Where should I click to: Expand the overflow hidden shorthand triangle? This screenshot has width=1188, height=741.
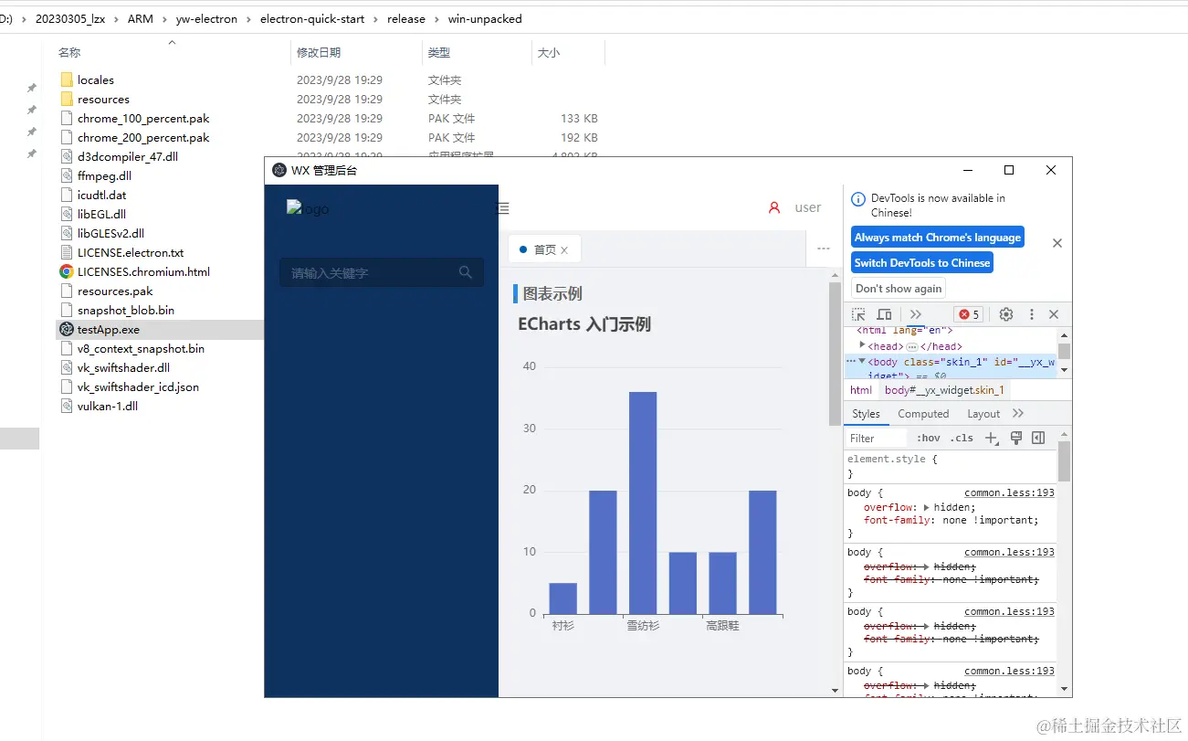[927, 507]
